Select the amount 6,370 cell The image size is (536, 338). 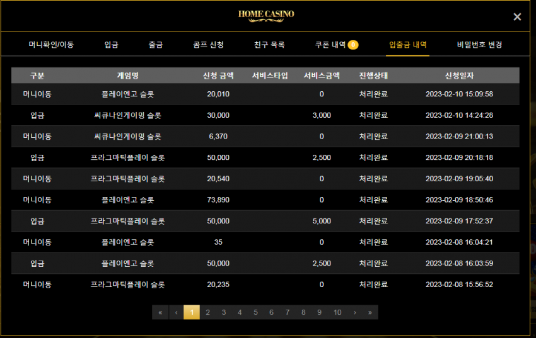point(218,137)
